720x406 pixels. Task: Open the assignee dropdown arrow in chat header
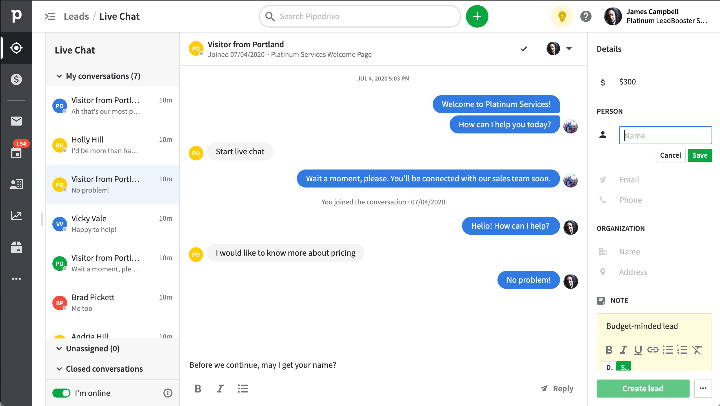[x=569, y=49]
